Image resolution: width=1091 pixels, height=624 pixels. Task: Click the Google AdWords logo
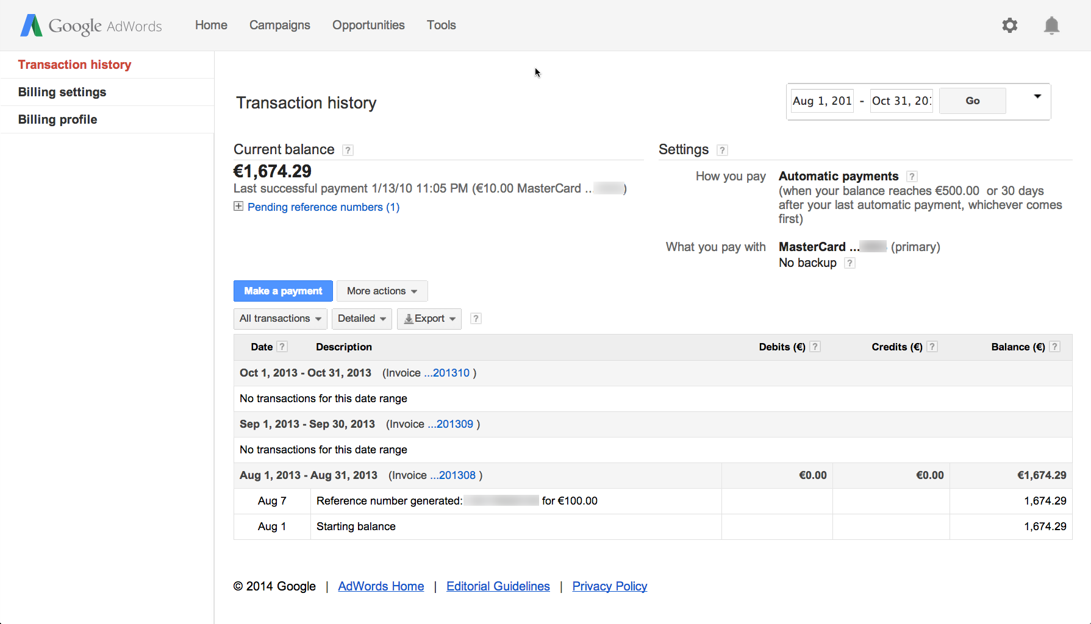tap(90, 26)
